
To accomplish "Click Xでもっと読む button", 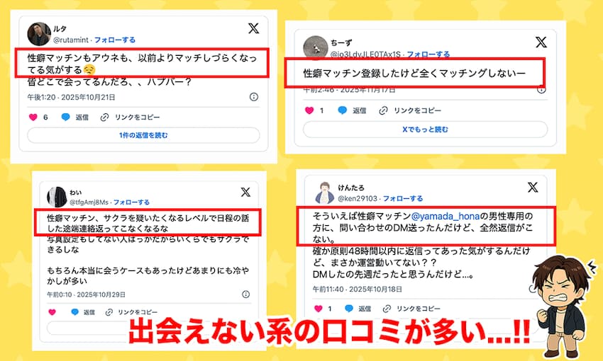I will point(426,130).
